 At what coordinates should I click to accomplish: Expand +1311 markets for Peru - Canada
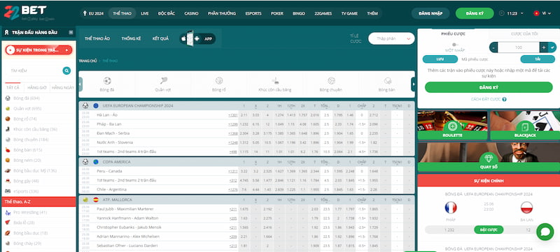pyautogui.click(x=233, y=171)
